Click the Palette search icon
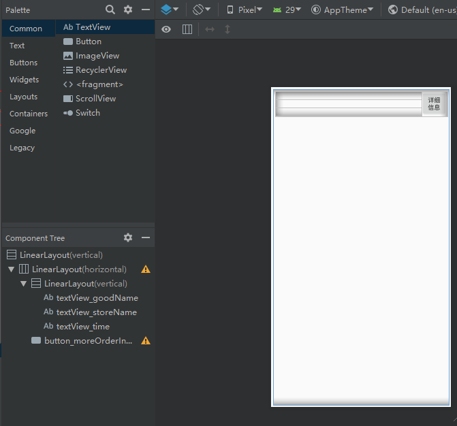Image resolution: width=457 pixels, height=426 pixels. click(x=110, y=10)
